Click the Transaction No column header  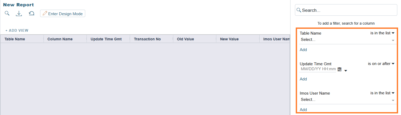click(x=147, y=39)
